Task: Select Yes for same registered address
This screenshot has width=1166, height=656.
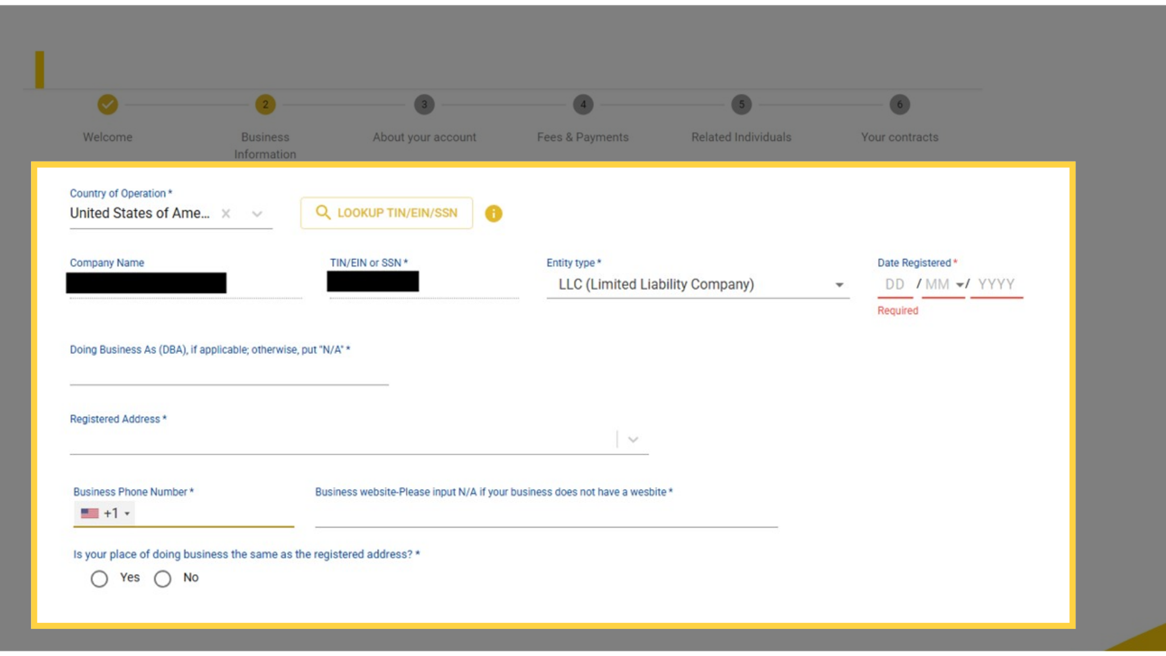Action: pyautogui.click(x=99, y=579)
